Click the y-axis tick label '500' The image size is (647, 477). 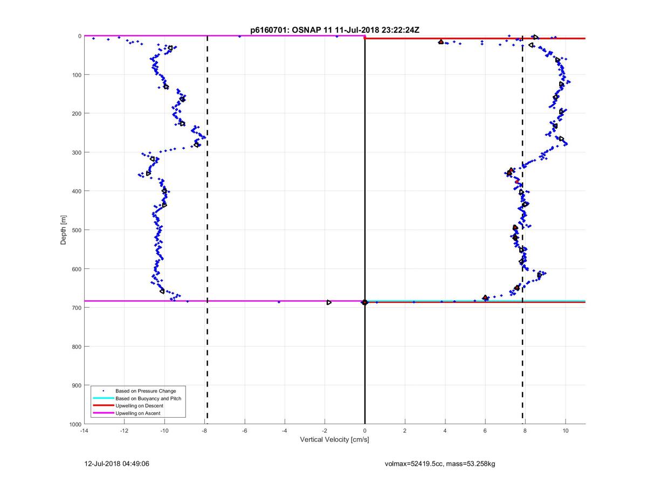pos(77,230)
